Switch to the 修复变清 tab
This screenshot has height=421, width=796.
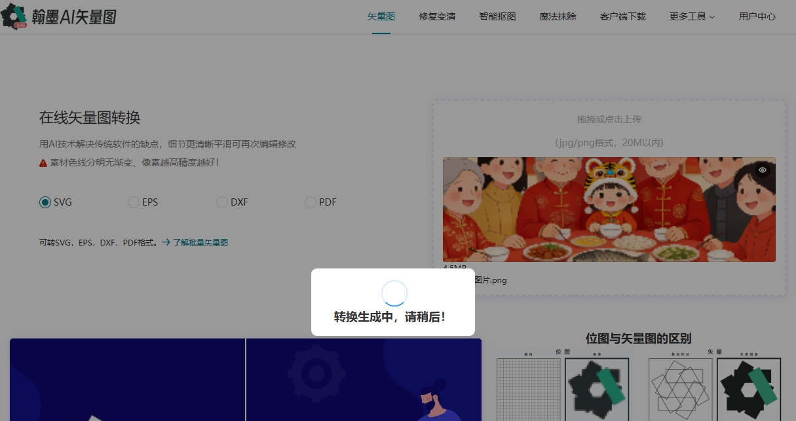coord(437,16)
